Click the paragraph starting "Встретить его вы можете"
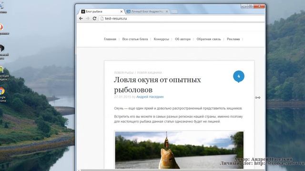Viewport: 305px width, 171px height. 178,119
